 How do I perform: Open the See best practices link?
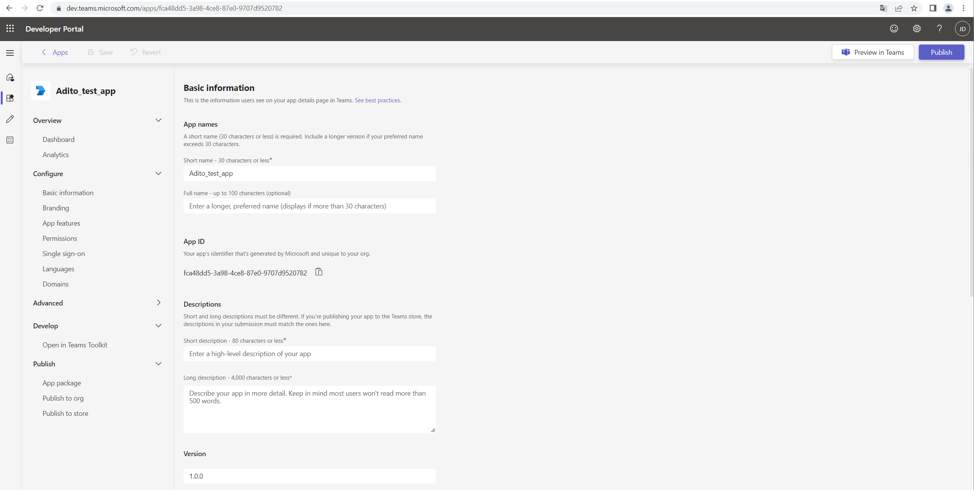pos(378,100)
